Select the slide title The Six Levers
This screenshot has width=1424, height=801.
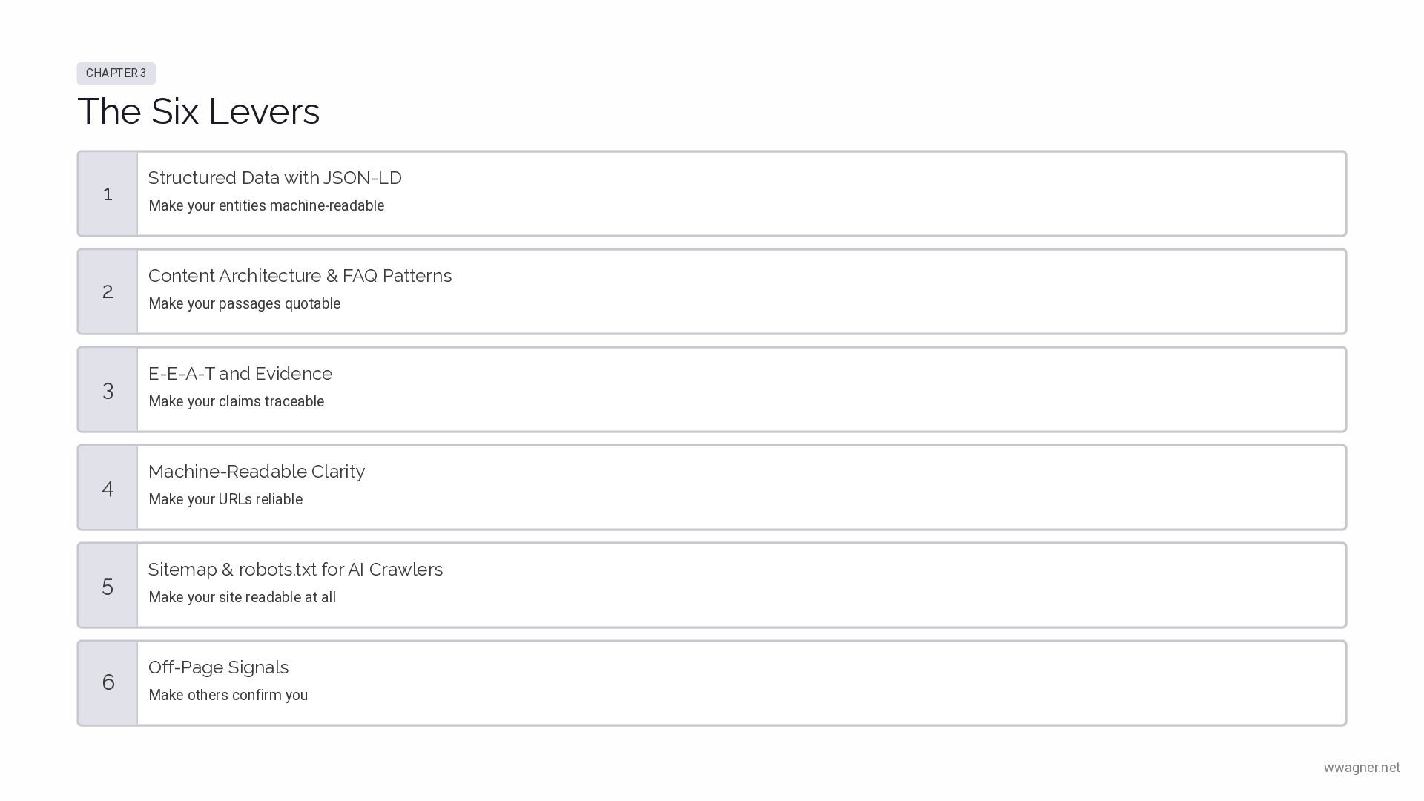point(199,111)
